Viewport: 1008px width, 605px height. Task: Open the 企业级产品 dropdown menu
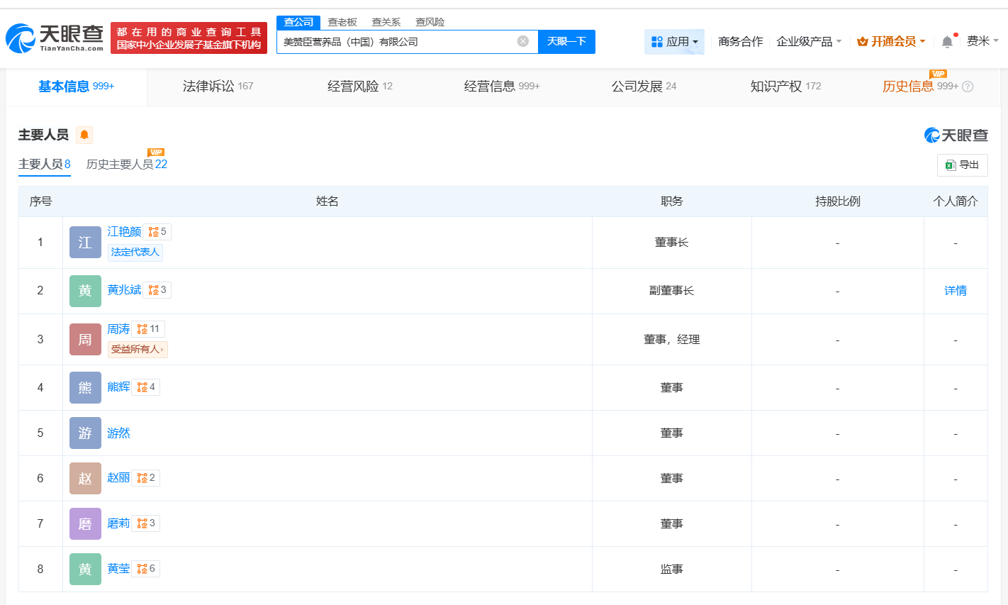click(809, 42)
